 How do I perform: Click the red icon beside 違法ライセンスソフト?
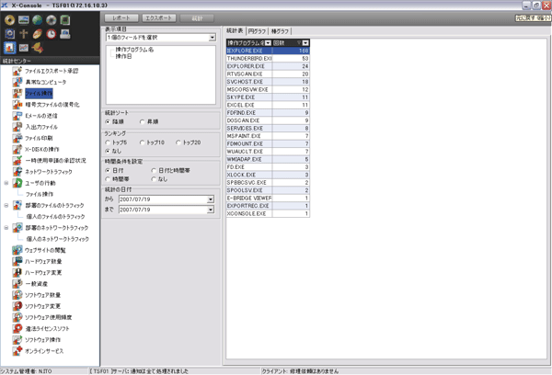tap(17, 328)
